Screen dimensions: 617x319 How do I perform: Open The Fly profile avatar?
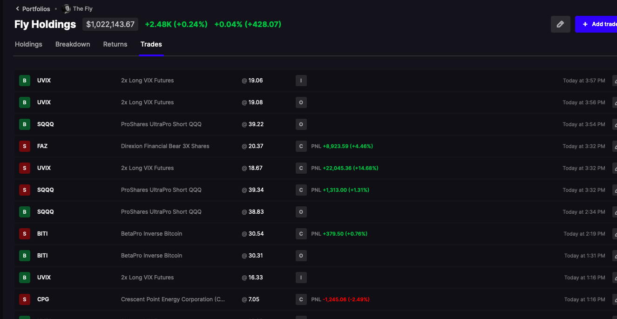[66, 9]
